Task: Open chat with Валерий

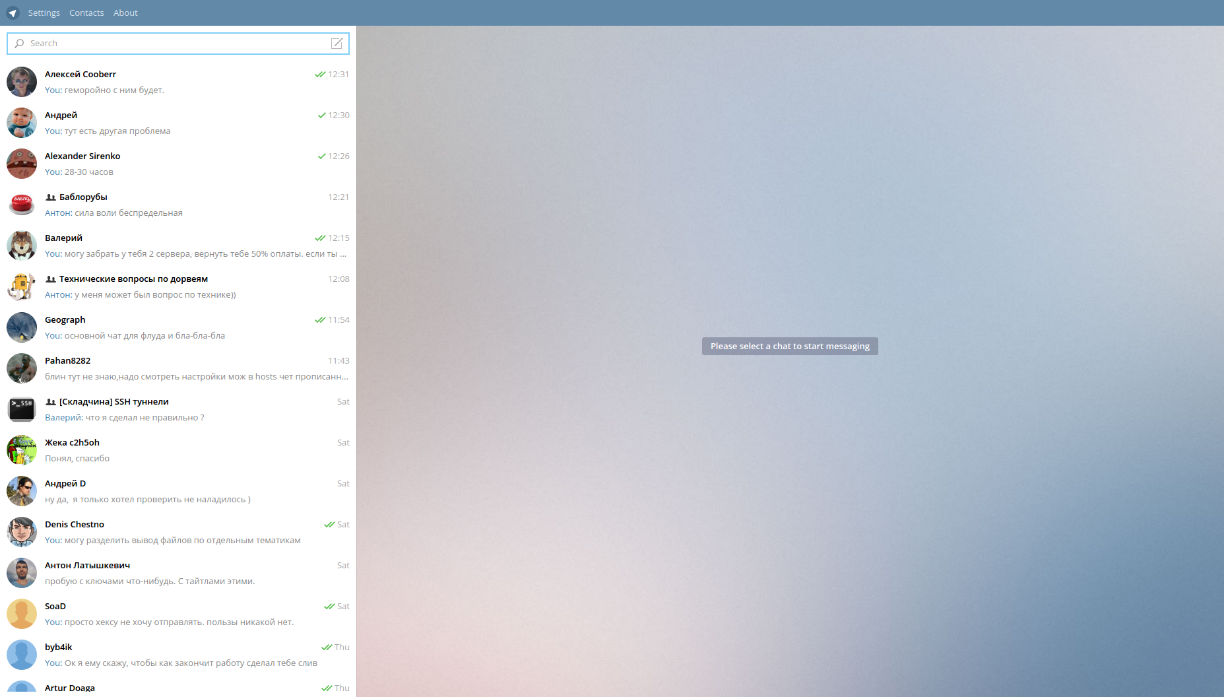Action: pos(178,246)
